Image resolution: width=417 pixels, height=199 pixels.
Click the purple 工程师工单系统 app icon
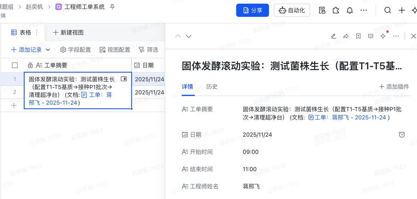(59, 7)
